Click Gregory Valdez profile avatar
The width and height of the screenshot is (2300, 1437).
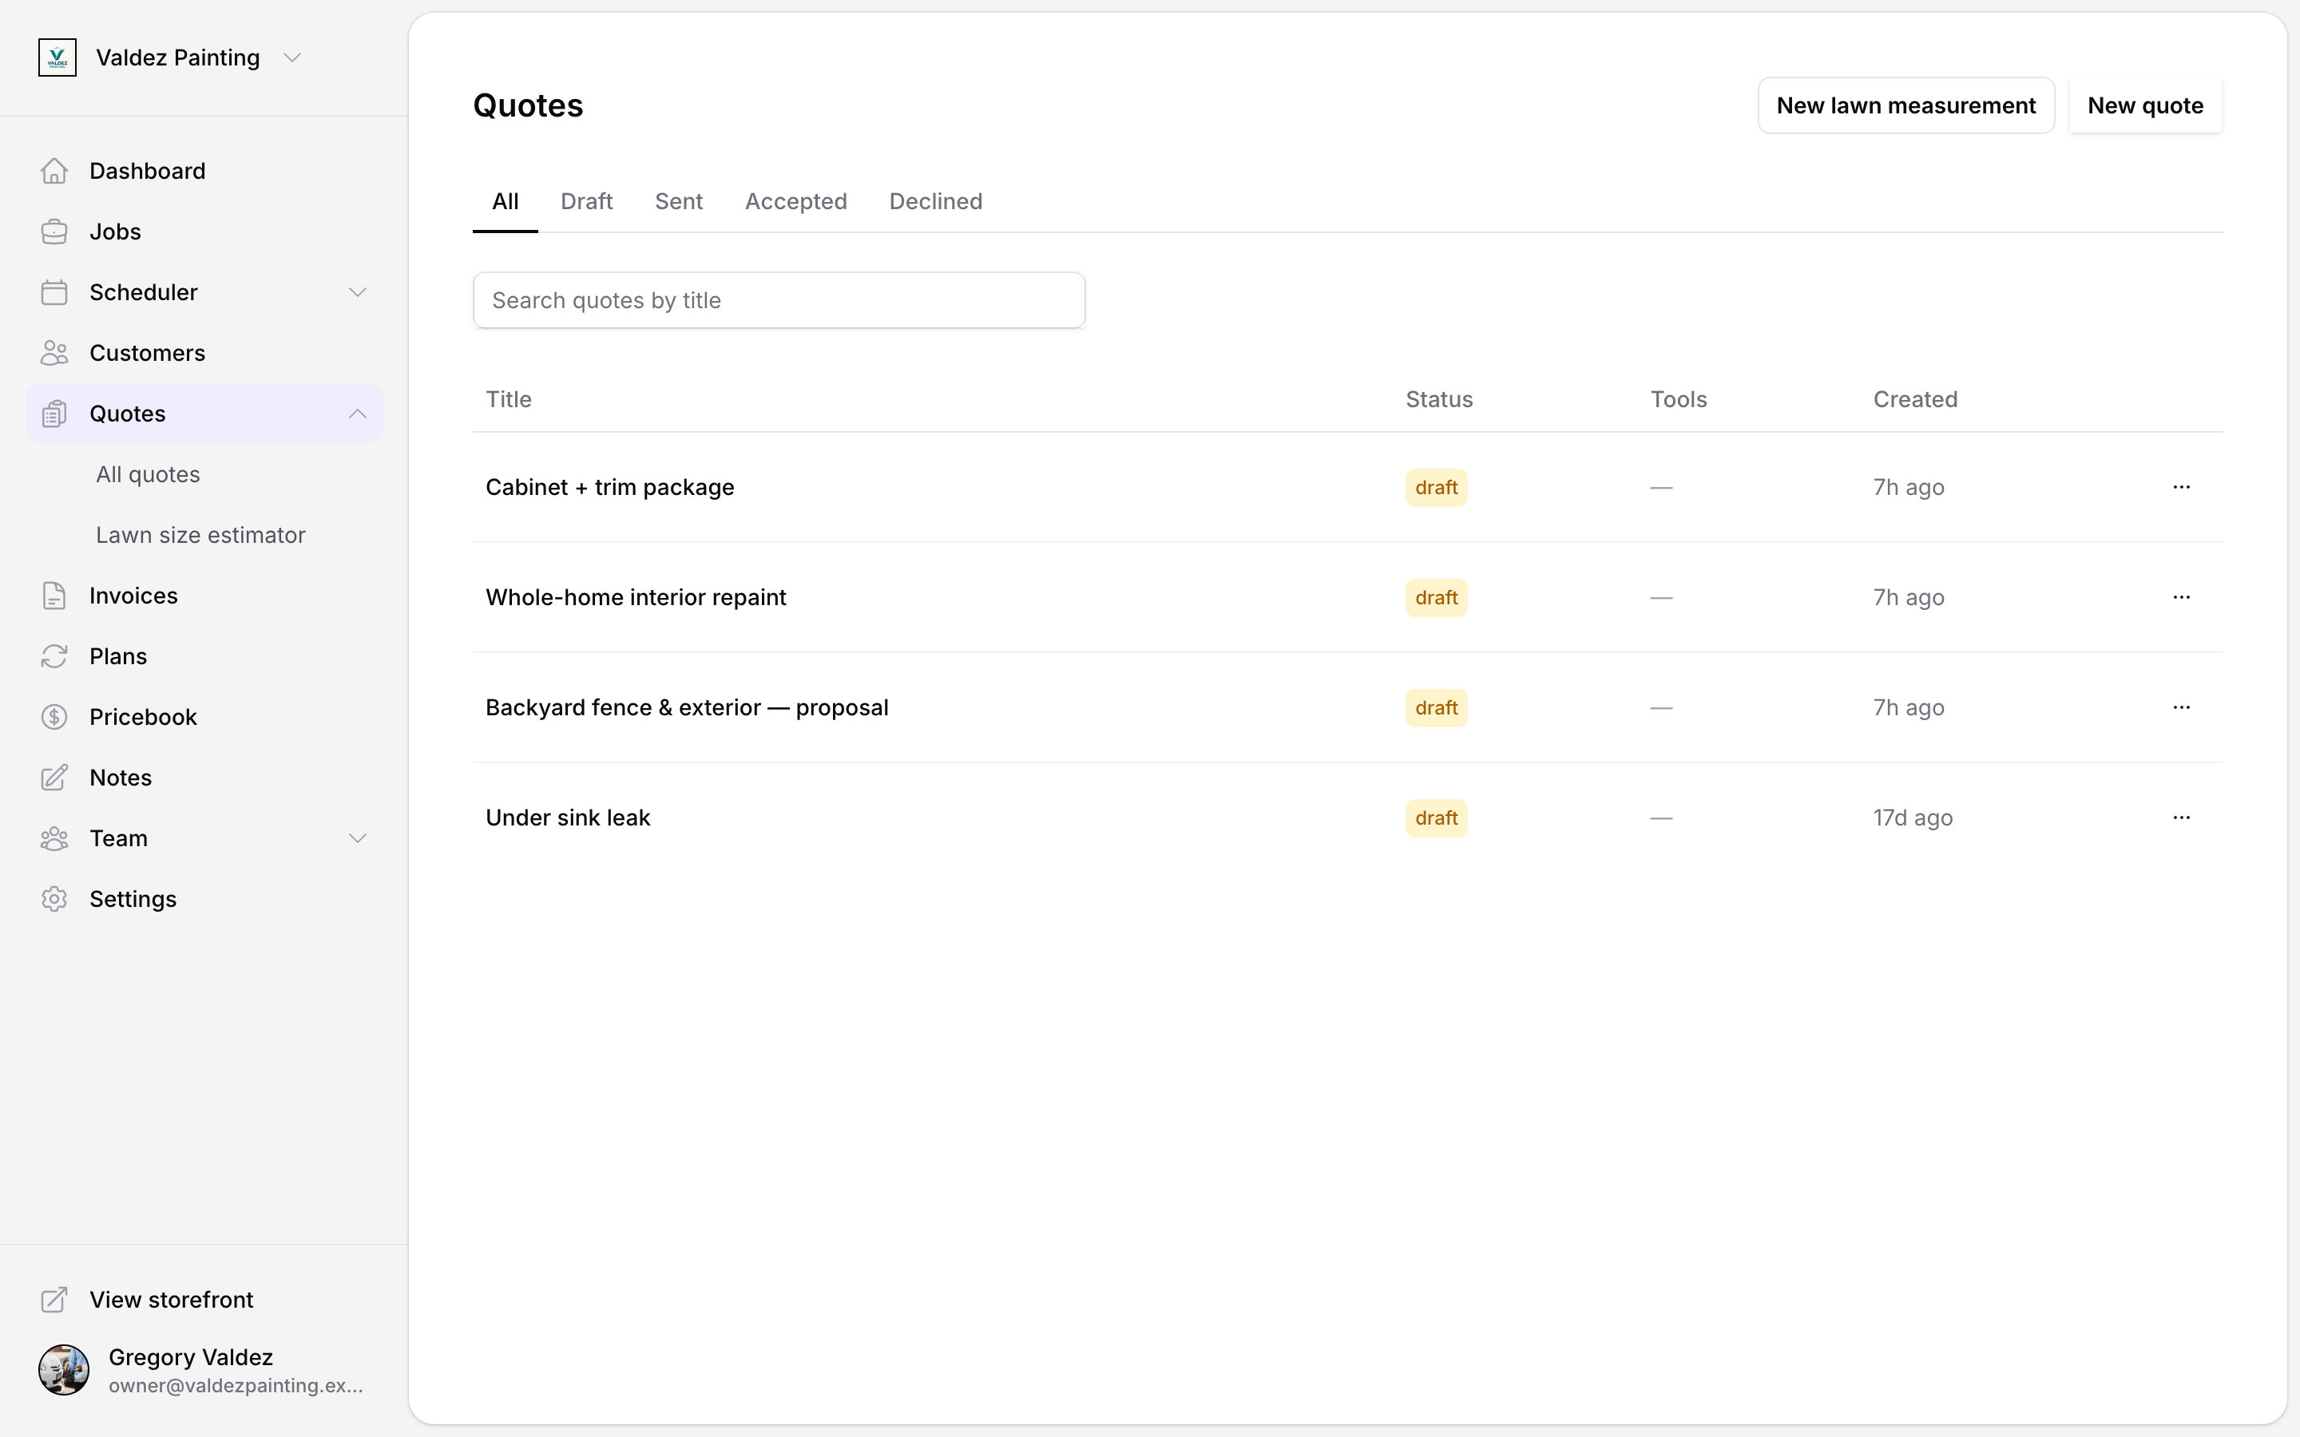coord(64,1369)
